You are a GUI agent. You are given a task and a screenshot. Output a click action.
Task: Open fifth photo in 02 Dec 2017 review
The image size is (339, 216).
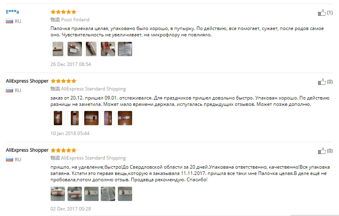(x=125, y=194)
